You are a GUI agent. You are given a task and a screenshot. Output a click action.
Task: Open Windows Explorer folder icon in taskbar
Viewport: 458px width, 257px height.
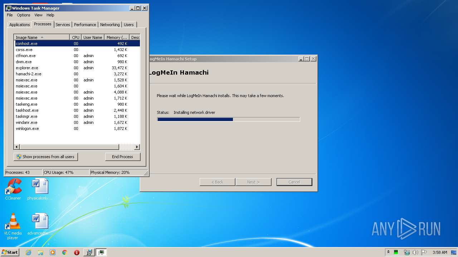pos(40,252)
